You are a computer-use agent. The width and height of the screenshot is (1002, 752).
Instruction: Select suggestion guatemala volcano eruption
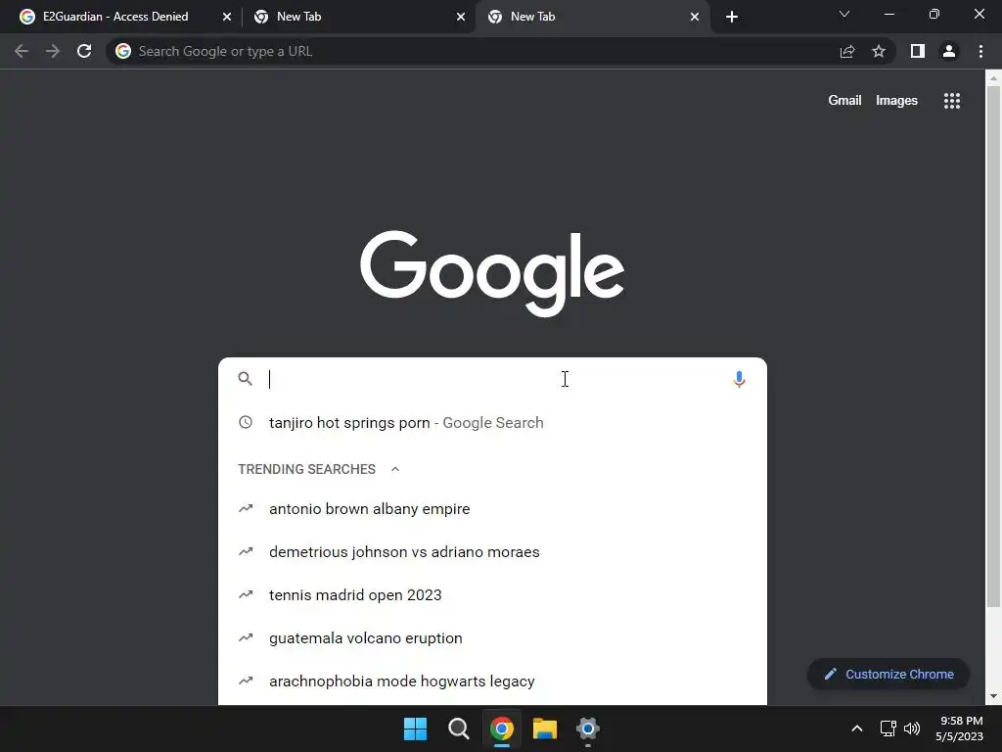[492, 638]
